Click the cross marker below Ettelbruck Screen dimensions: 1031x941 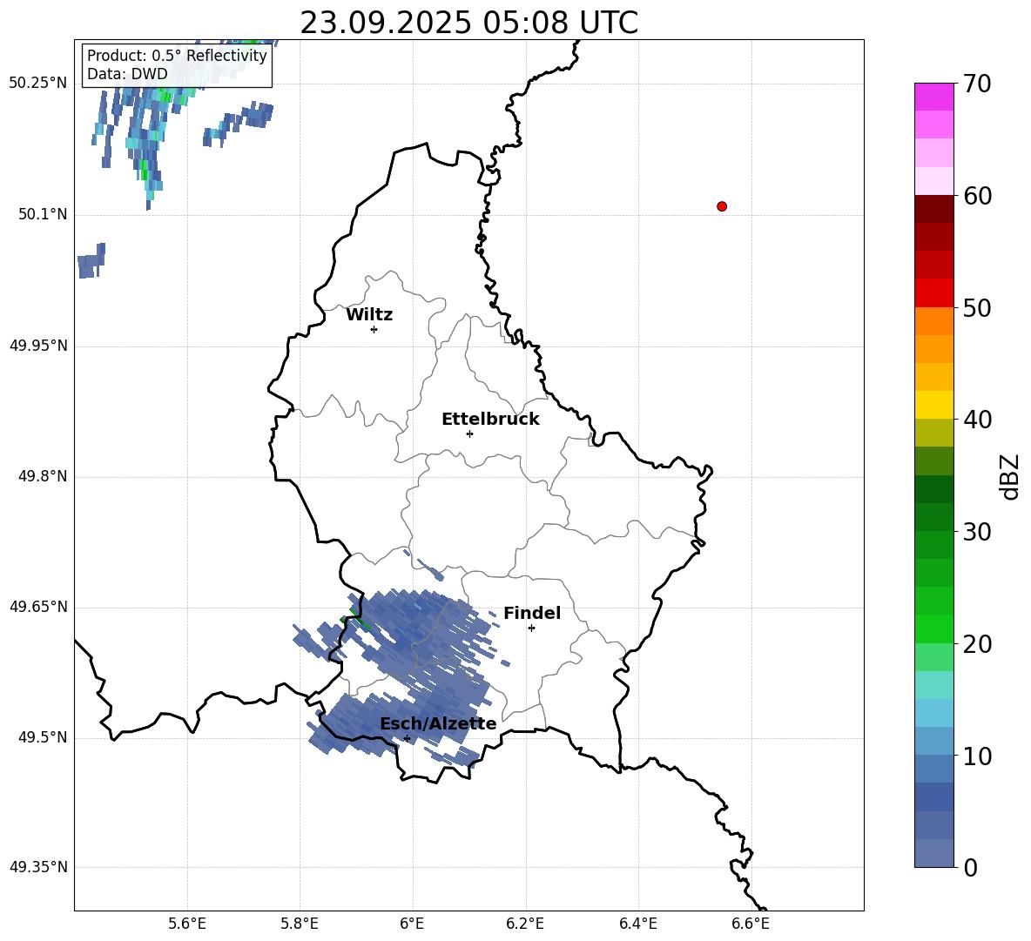pos(469,434)
